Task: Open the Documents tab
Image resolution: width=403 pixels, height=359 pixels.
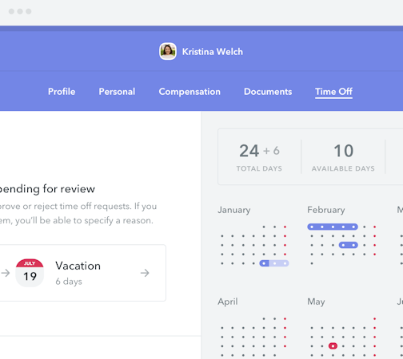Action: coord(268,92)
